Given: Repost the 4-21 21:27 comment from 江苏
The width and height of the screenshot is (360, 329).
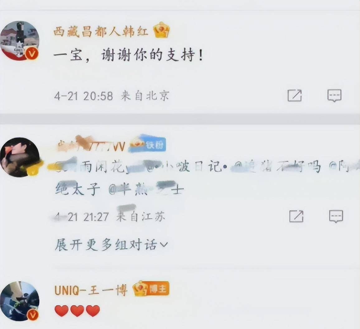Looking at the screenshot, I should [296, 216].
